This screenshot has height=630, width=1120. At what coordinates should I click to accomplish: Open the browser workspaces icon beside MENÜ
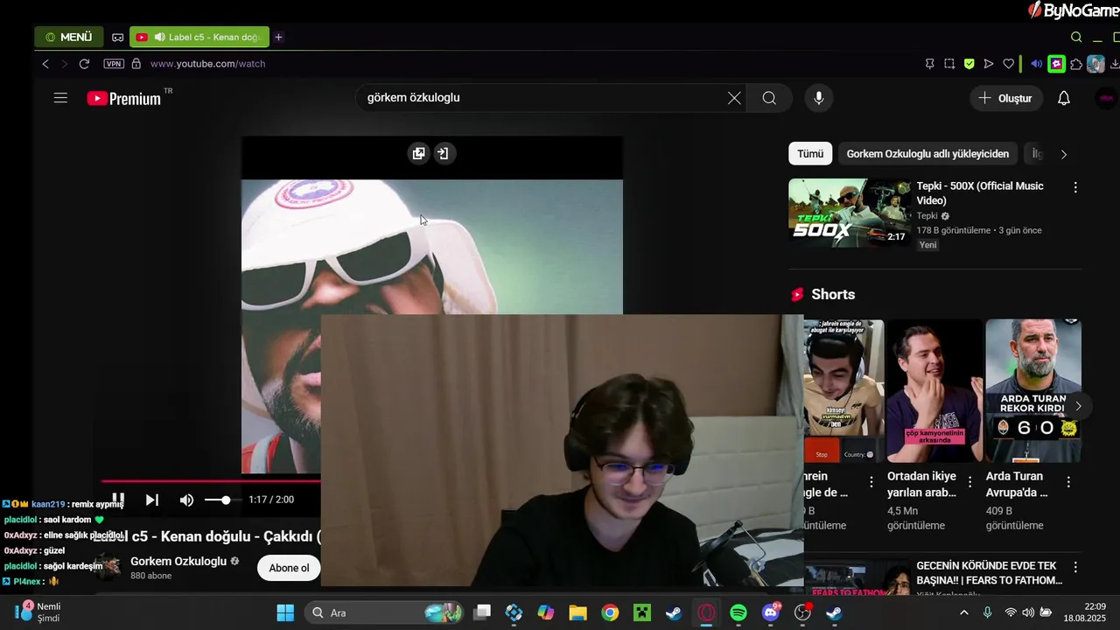[117, 38]
